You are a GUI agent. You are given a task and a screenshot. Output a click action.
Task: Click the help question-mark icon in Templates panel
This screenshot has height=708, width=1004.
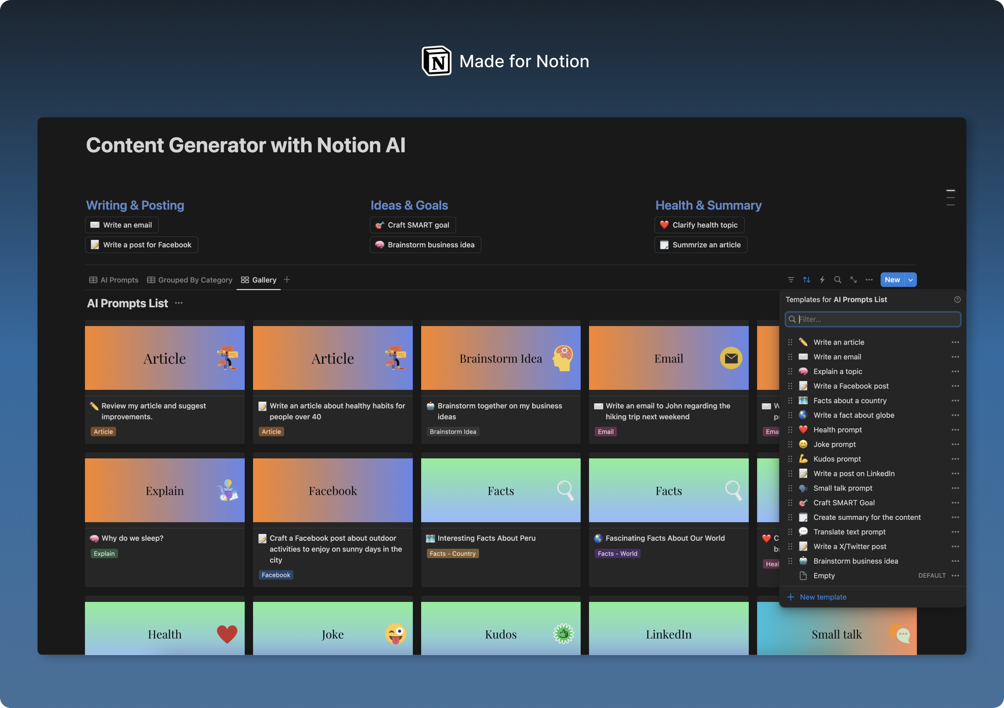click(957, 300)
